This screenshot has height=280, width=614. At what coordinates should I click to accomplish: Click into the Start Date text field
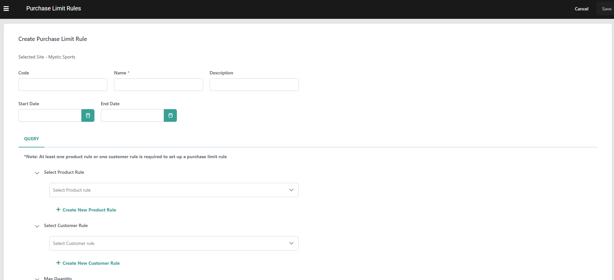click(50, 116)
